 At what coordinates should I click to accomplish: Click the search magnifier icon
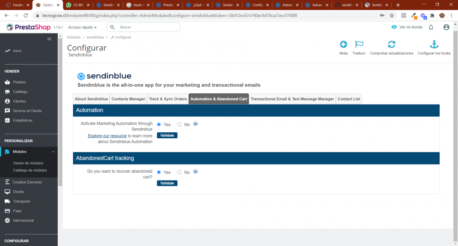tap(112, 27)
